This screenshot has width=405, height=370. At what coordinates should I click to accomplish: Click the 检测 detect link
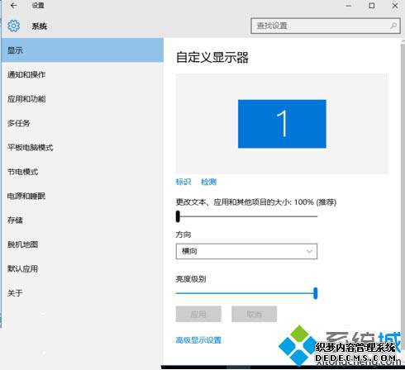click(x=208, y=182)
